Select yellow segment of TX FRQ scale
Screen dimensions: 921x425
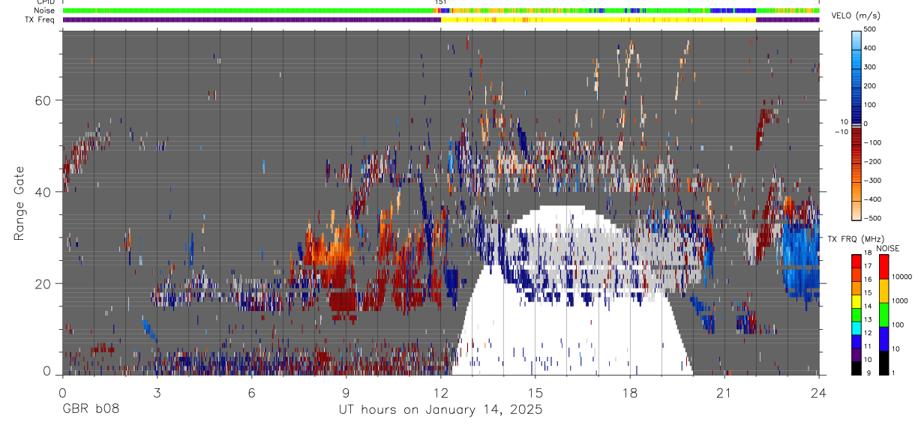click(856, 301)
